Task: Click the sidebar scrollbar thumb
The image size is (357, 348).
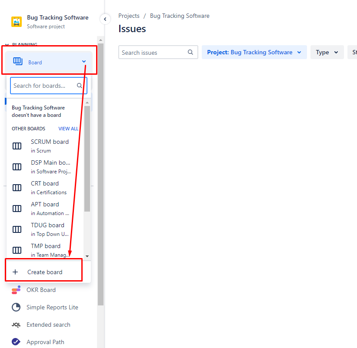Action: coord(100,175)
